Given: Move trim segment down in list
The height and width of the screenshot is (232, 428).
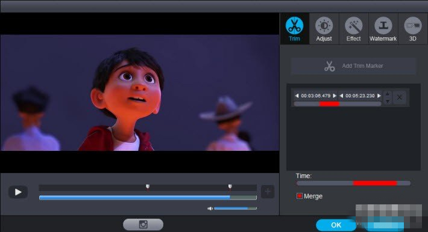Looking at the screenshot, I should point(388,101).
